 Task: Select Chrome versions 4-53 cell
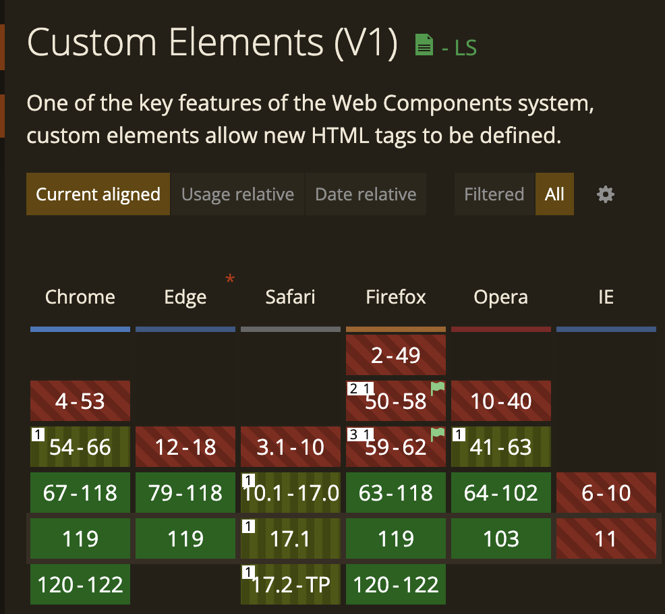pyautogui.click(x=80, y=401)
